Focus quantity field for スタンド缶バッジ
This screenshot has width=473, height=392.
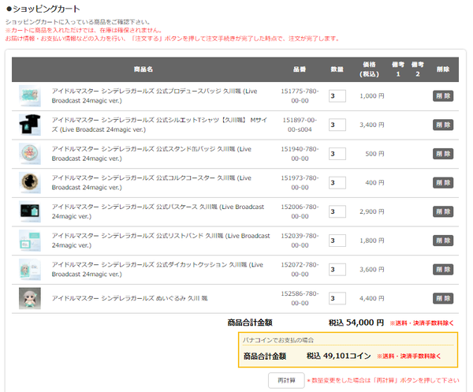(337, 154)
